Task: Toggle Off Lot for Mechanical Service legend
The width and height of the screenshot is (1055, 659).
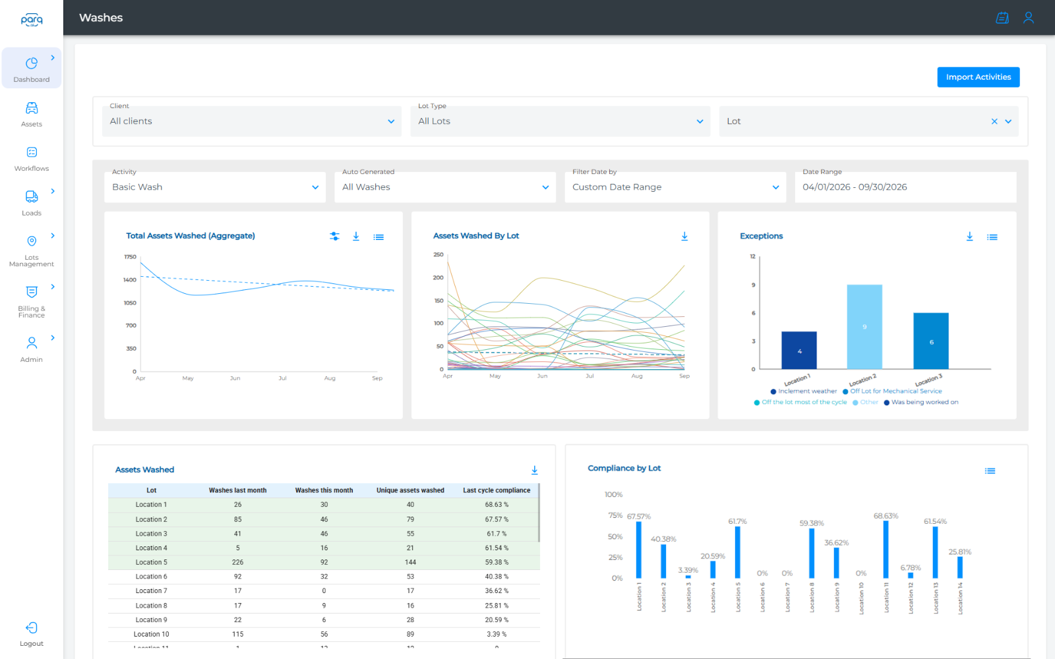Action: 892,391
